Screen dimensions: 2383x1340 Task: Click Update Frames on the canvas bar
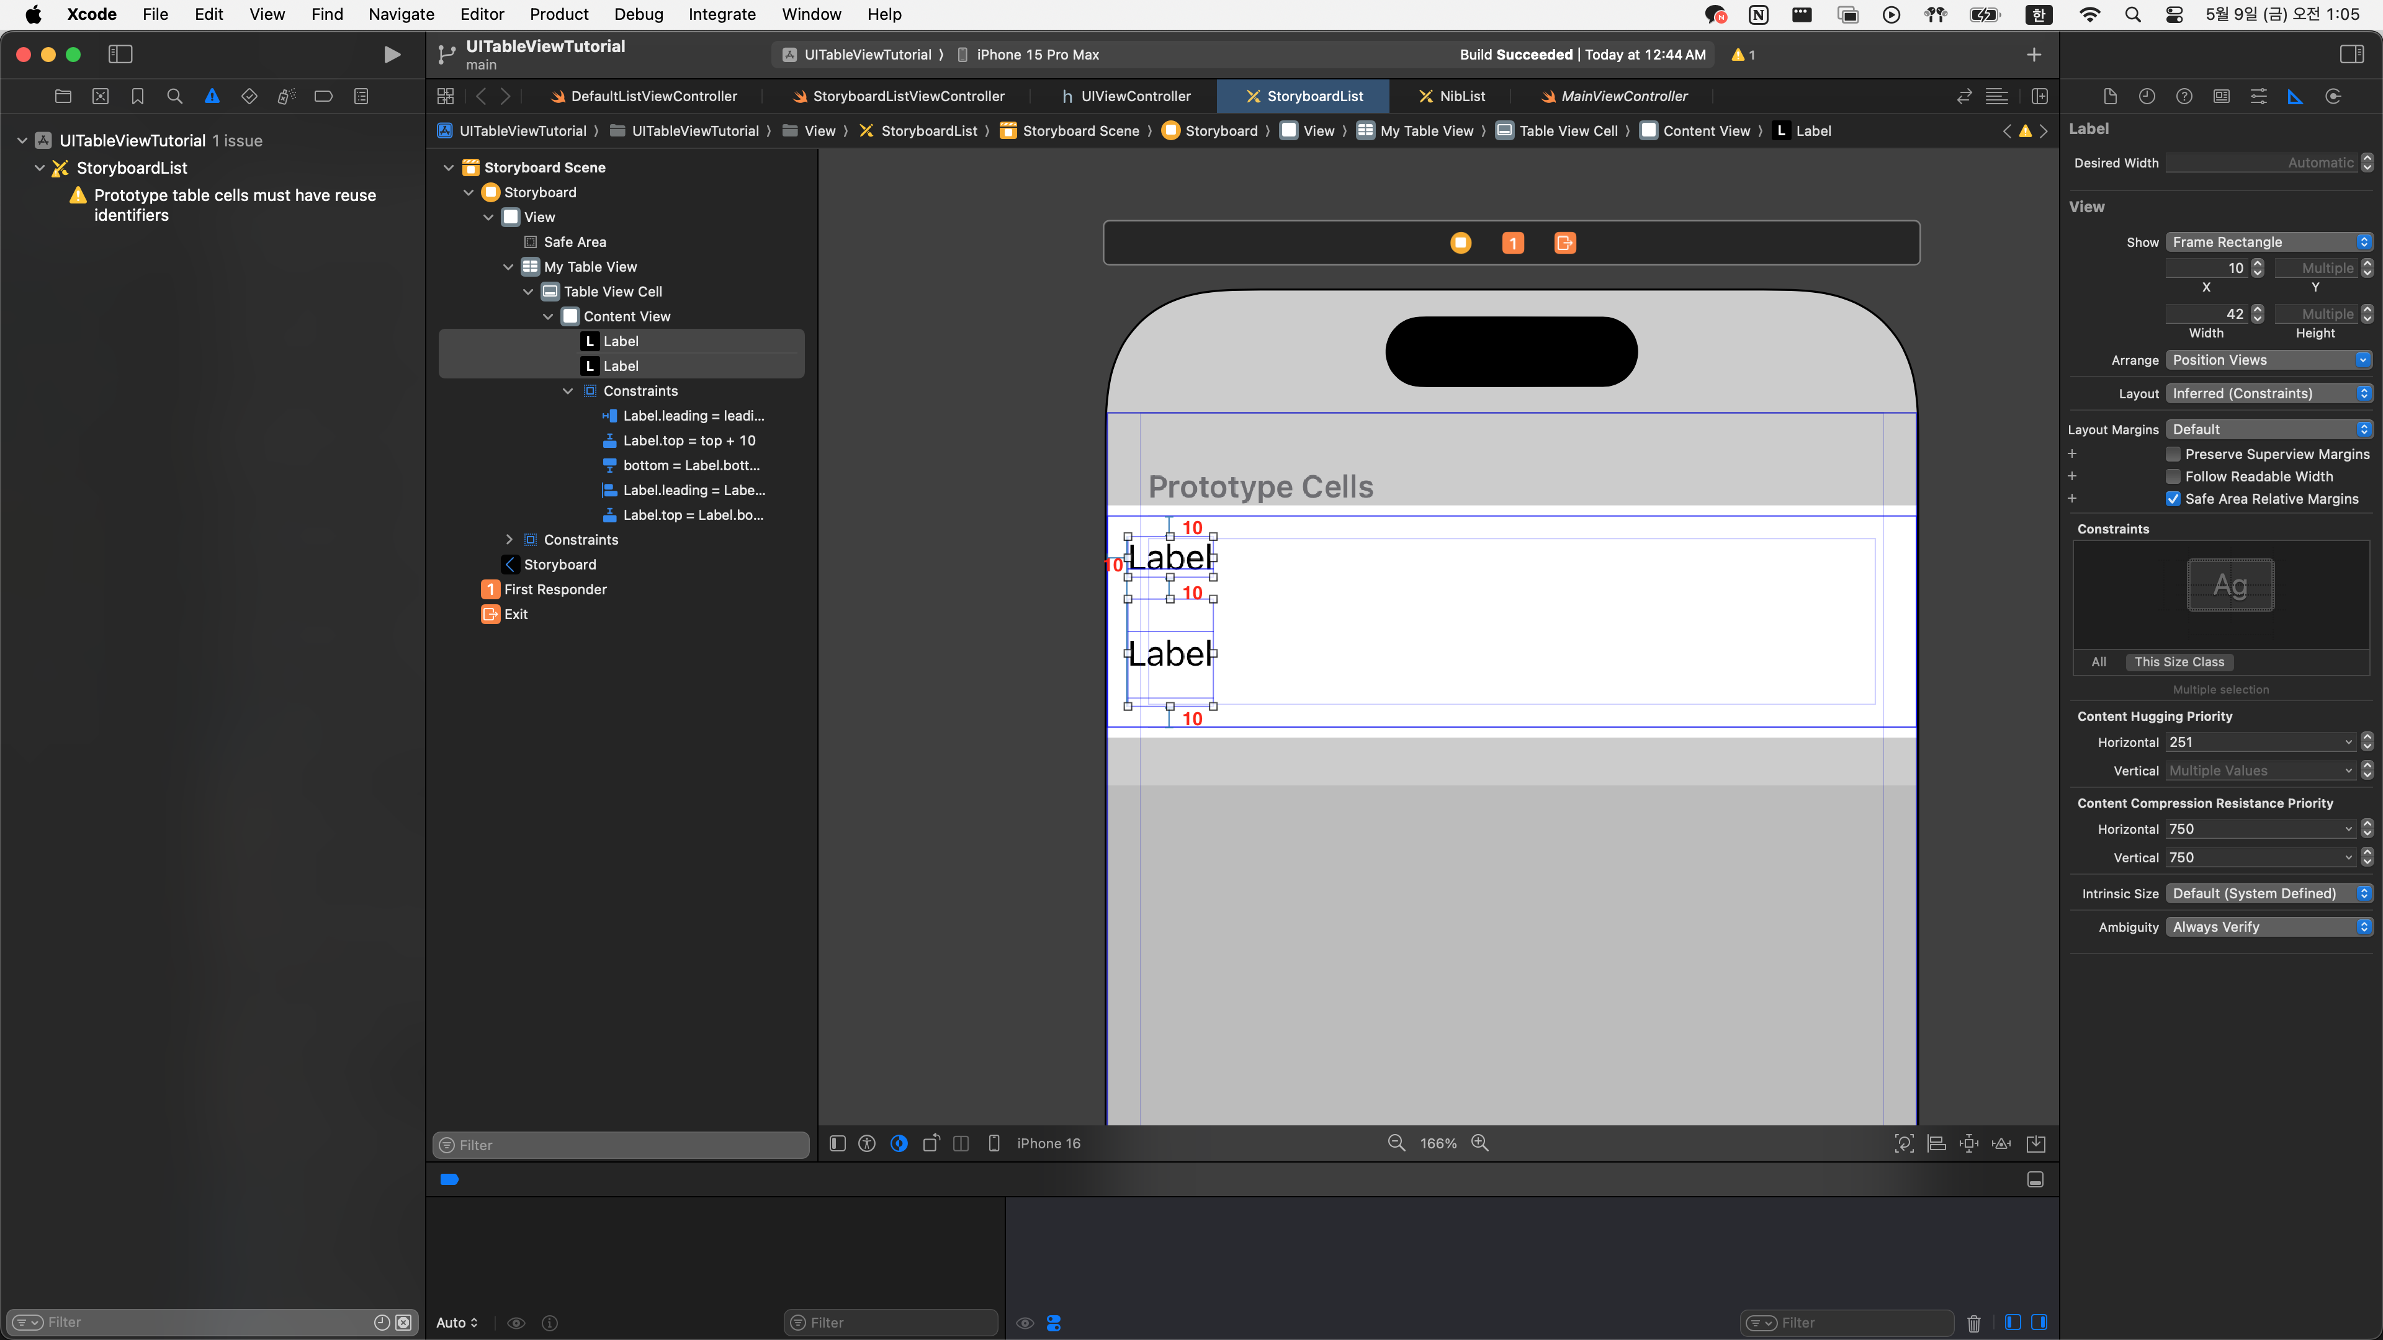click(x=1904, y=1143)
